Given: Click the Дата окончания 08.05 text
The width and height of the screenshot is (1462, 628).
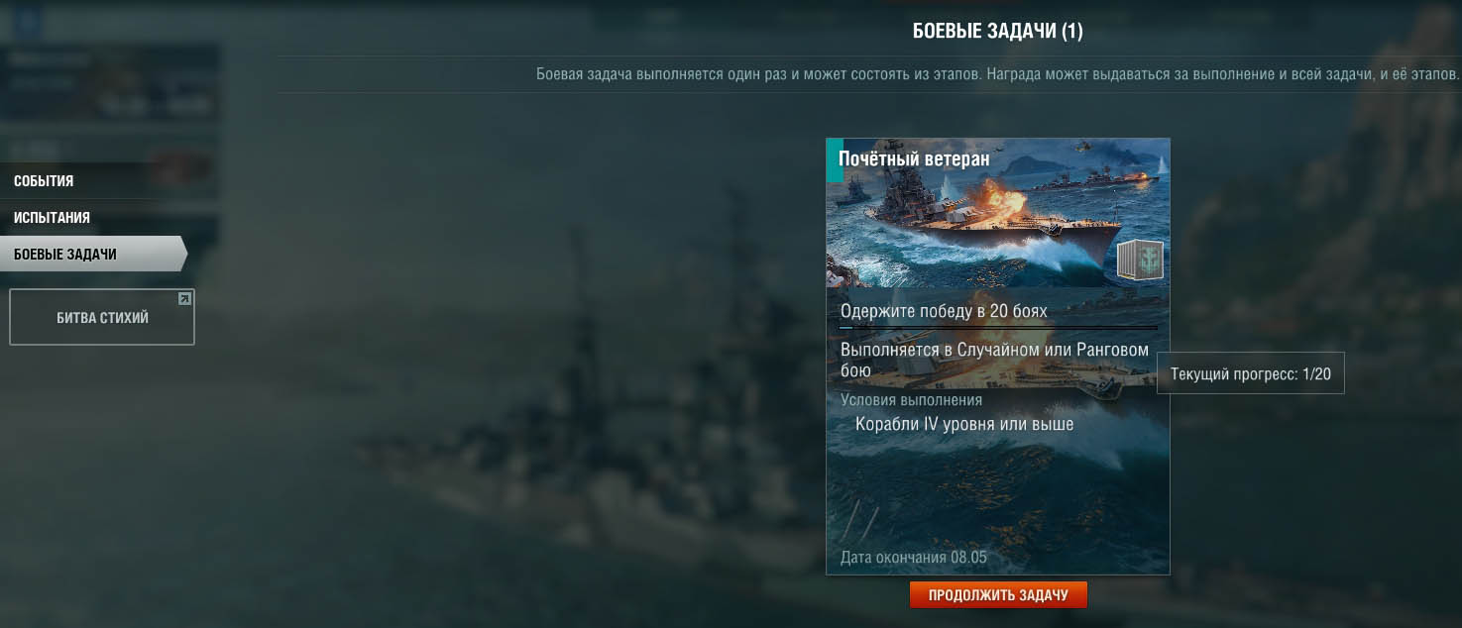Looking at the screenshot, I should point(914,557).
